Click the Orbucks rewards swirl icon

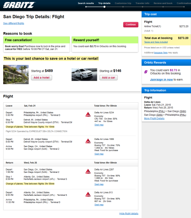(x=146, y=72)
